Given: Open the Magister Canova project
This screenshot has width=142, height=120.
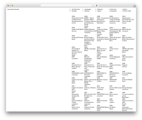Looking at the screenshot, I should coord(102,80).
